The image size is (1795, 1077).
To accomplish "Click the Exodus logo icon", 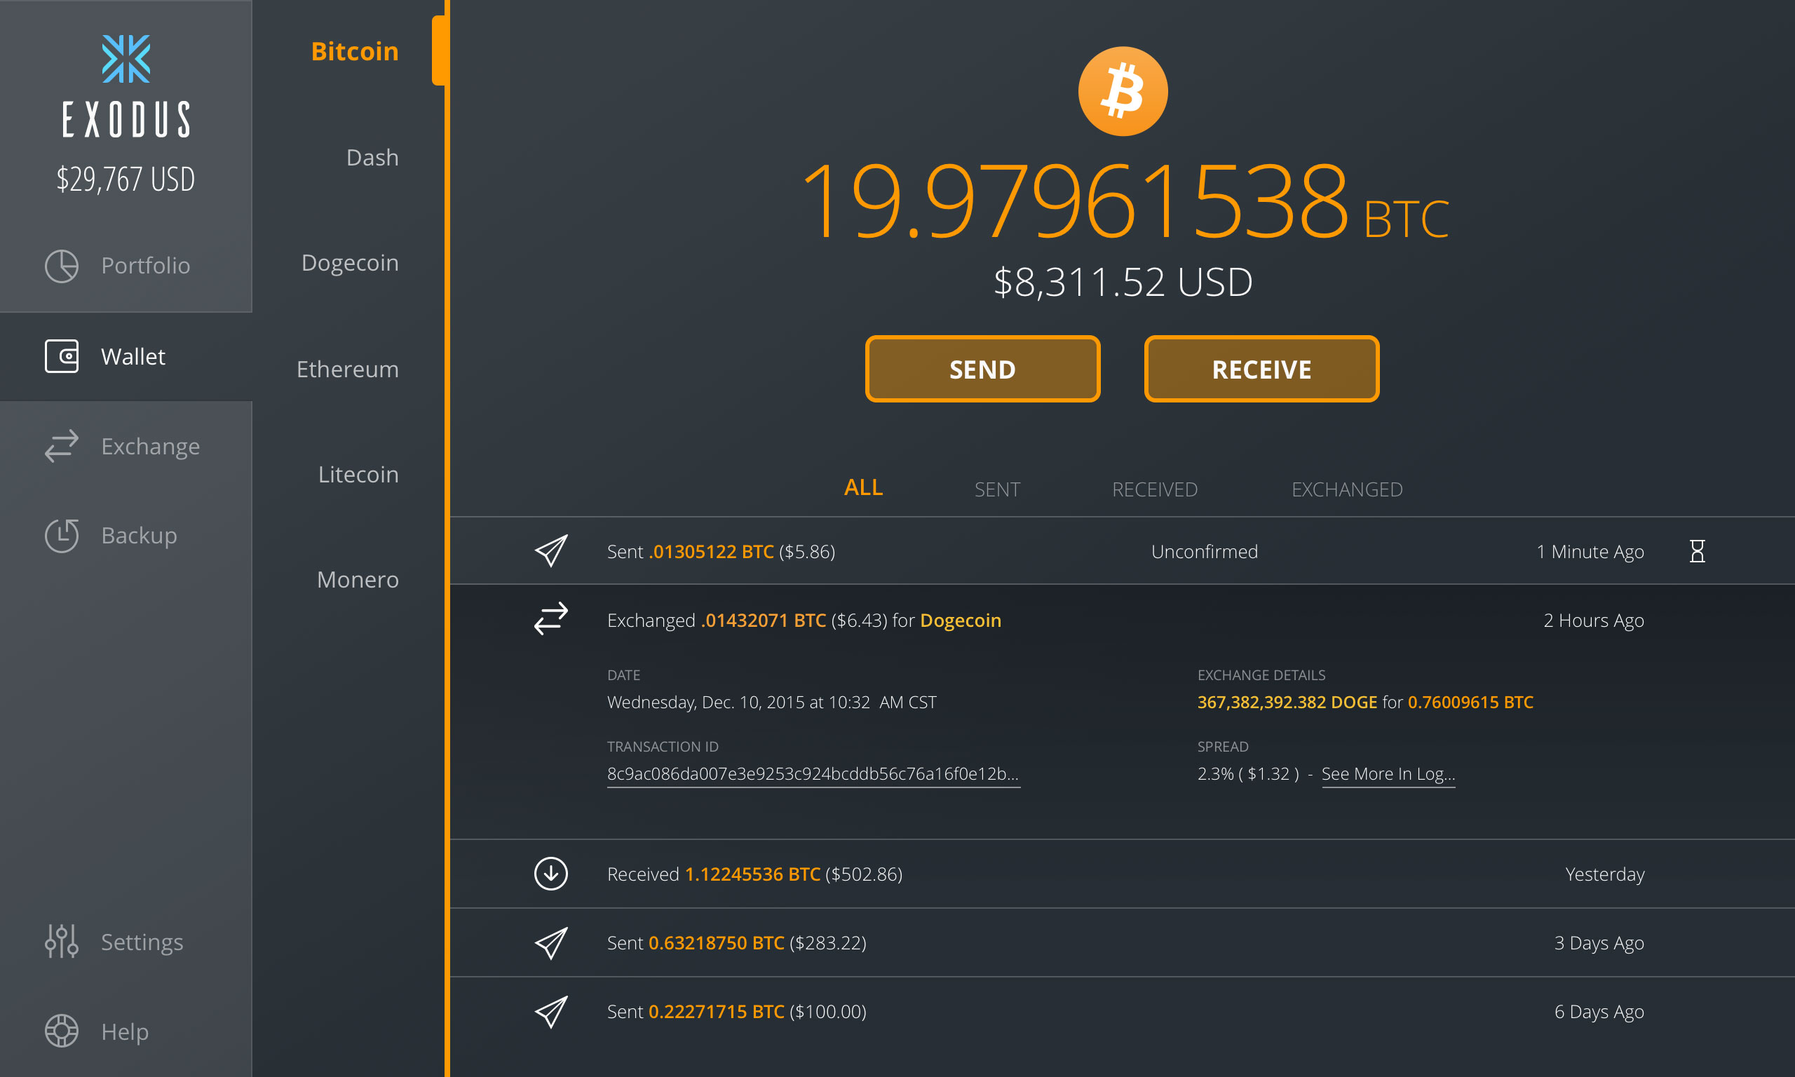I will 127,60.
